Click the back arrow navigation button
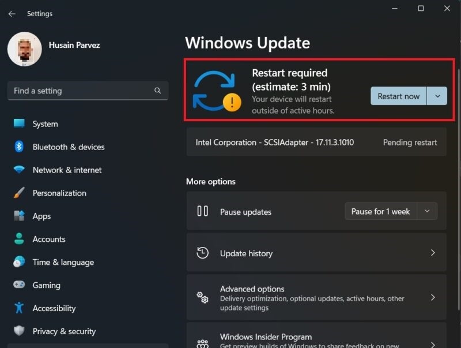Viewport: 461px width, 348px height. [12, 14]
